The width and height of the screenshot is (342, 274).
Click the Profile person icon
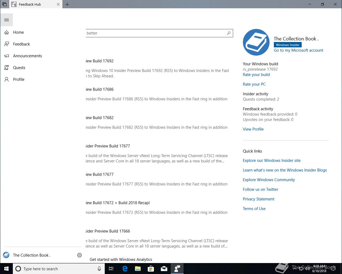pos(7,79)
